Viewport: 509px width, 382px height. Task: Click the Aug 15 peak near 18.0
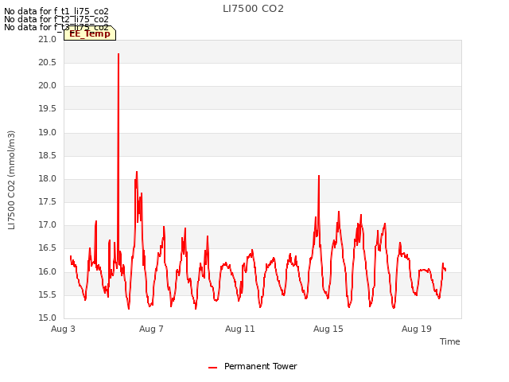tap(319, 176)
